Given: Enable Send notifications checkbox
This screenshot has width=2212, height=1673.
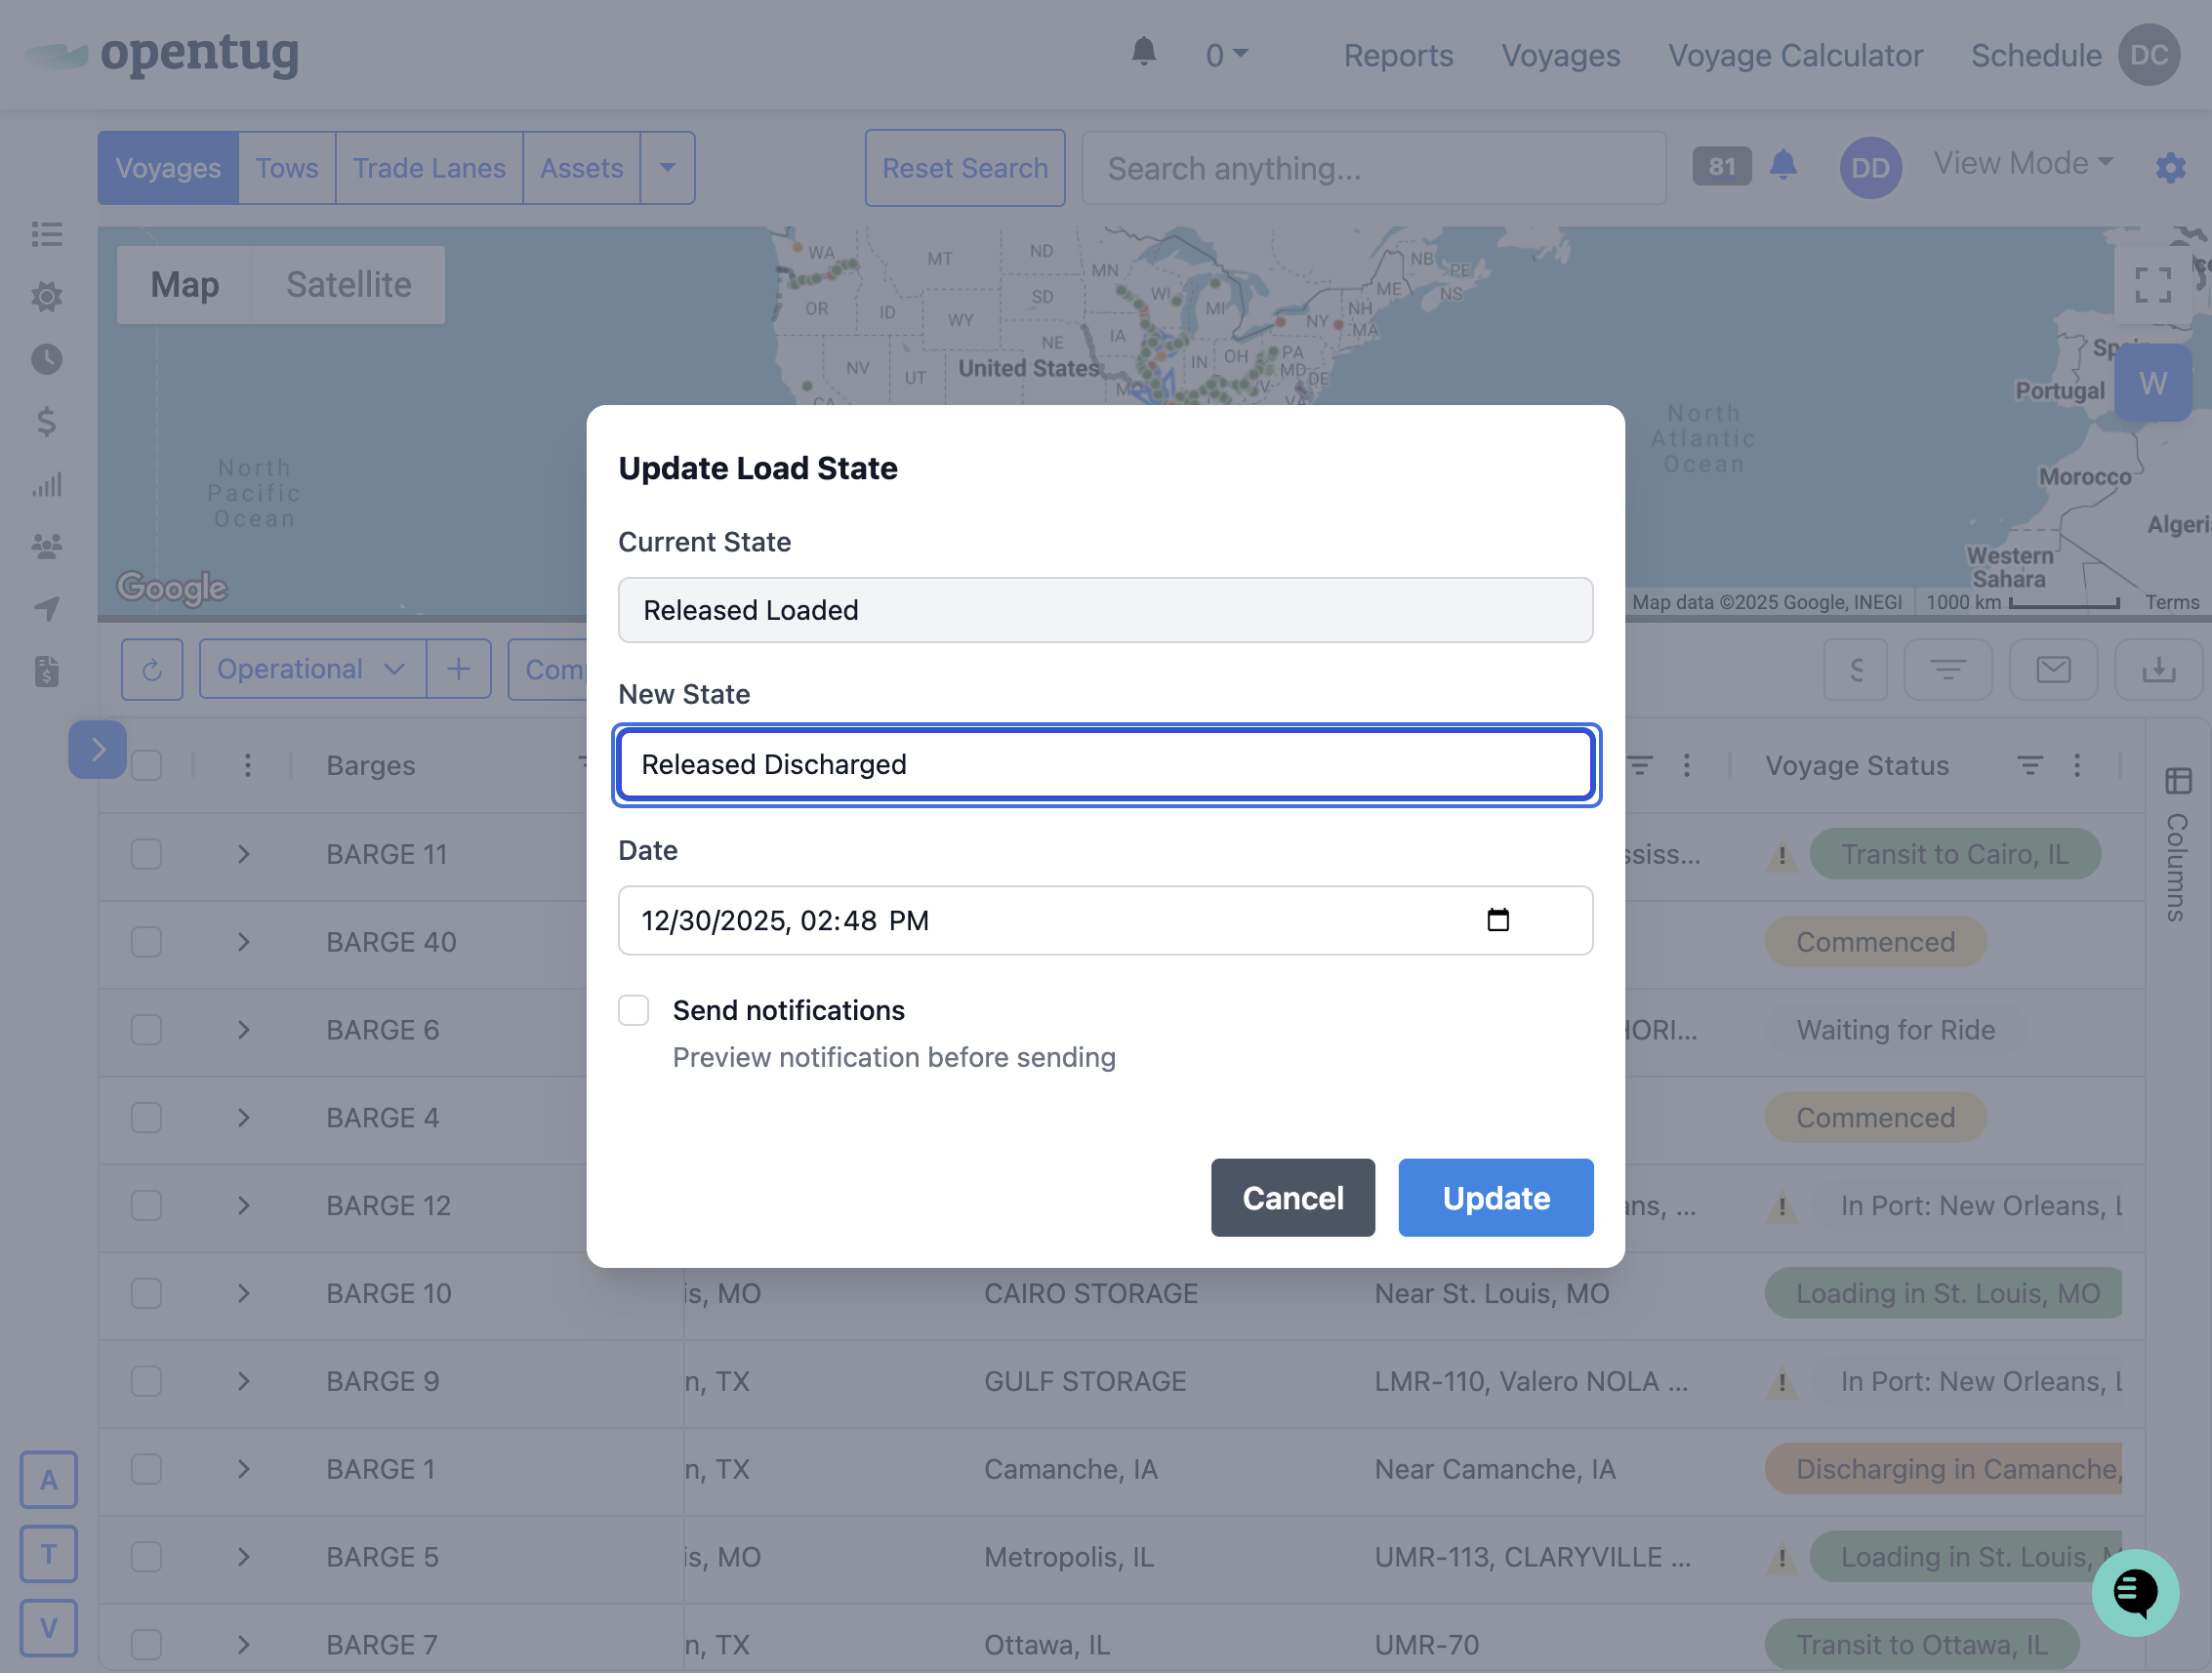Looking at the screenshot, I should (x=633, y=1010).
